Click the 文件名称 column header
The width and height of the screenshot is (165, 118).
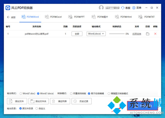tap(37, 26)
